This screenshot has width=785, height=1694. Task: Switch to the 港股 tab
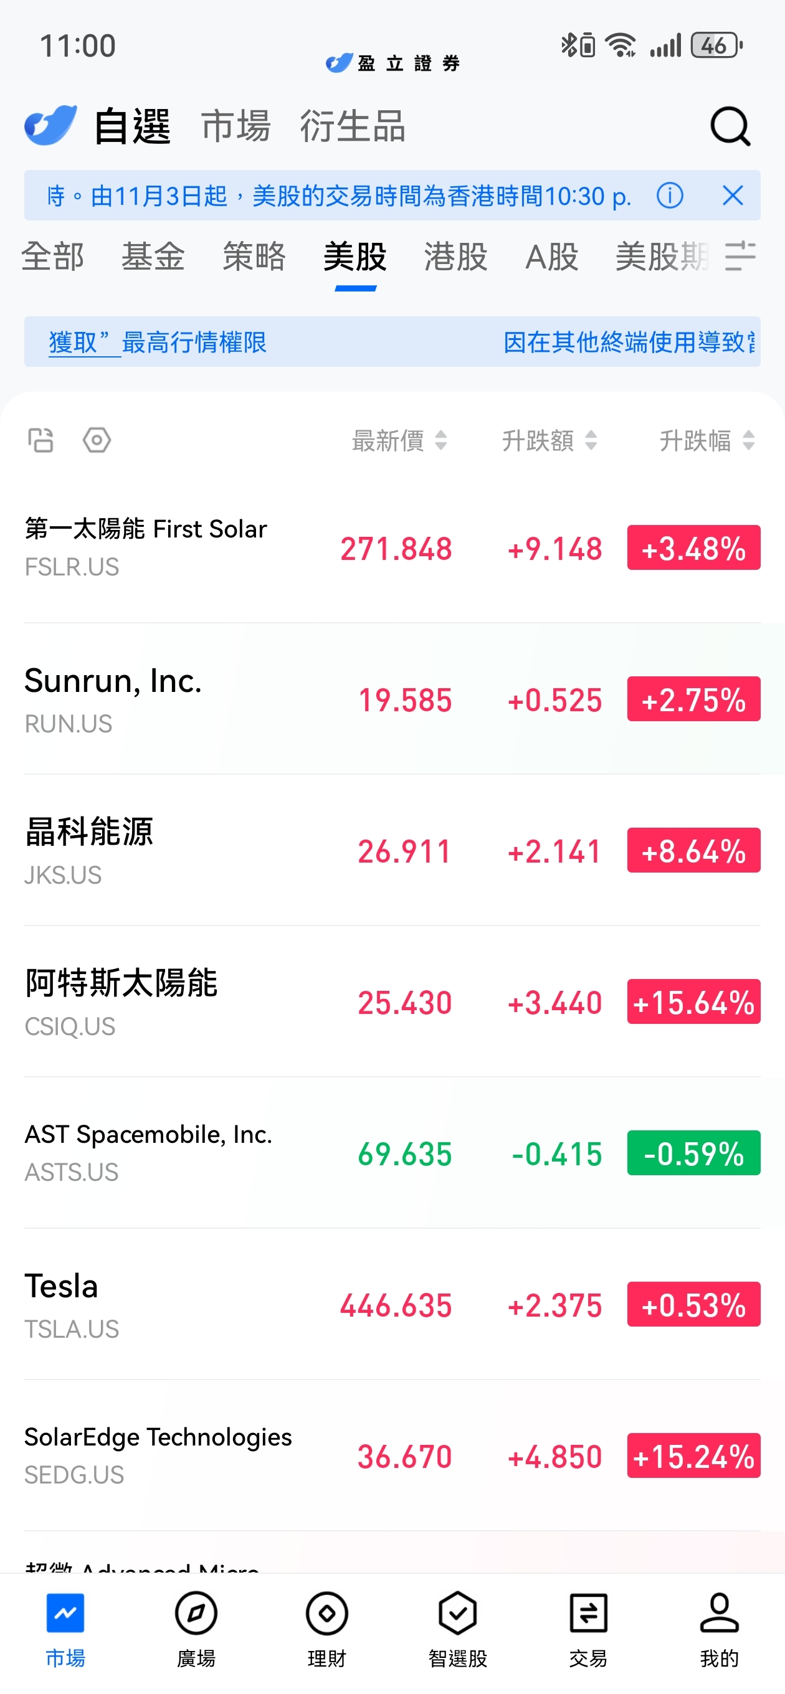tap(455, 257)
